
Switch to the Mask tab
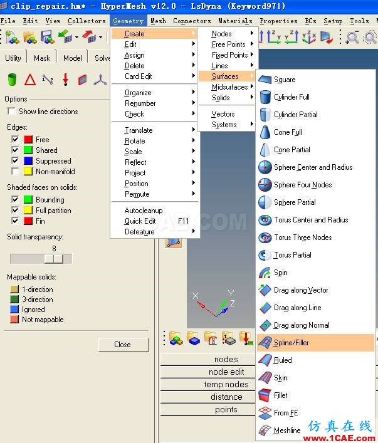42,58
